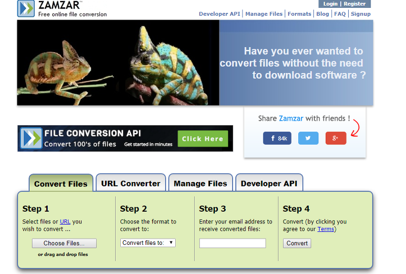Click the Zamzar logo icon in header
The image size is (406, 274).
pos(26,8)
